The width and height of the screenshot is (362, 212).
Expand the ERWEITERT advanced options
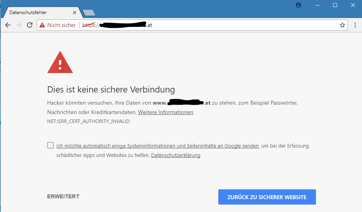63,196
